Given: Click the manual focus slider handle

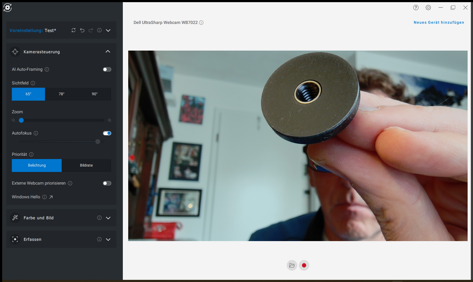Looking at the screenshot, I should click(98, 142).
